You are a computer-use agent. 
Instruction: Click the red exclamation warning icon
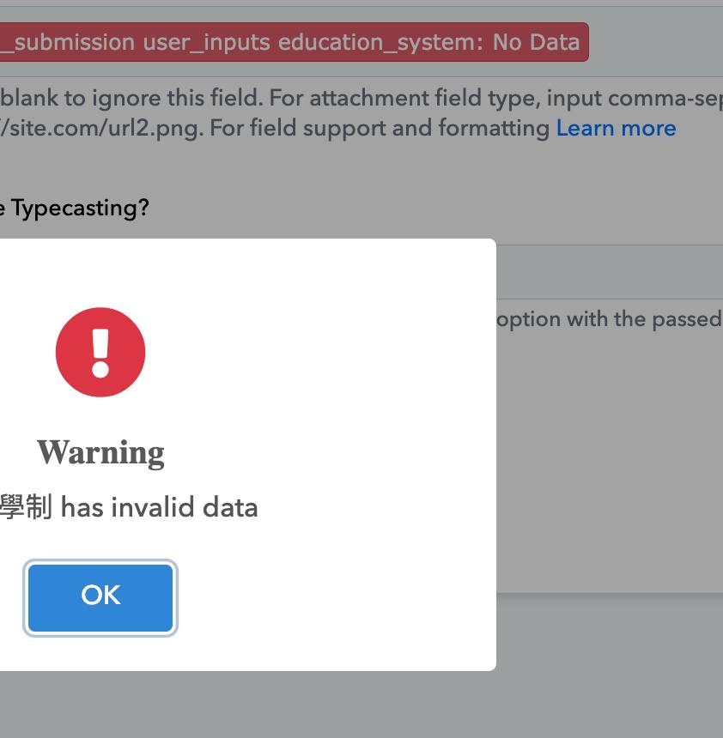click(100, 352)
